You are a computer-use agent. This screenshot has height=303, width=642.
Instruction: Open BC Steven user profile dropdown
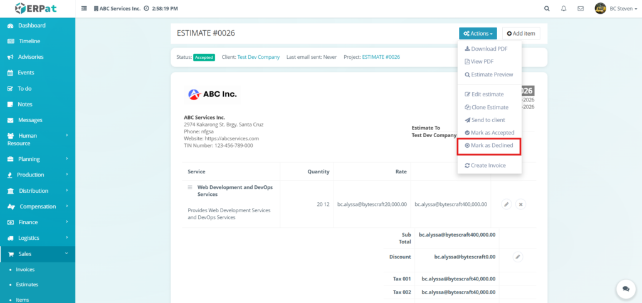(617, 9)
